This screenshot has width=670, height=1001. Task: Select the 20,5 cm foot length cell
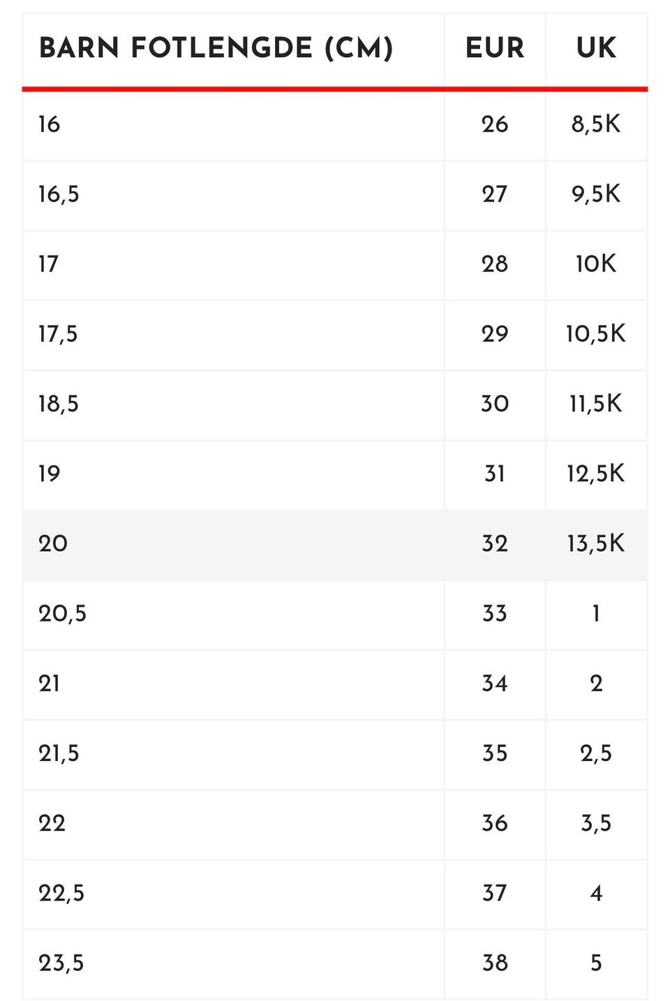coord(233,615)
